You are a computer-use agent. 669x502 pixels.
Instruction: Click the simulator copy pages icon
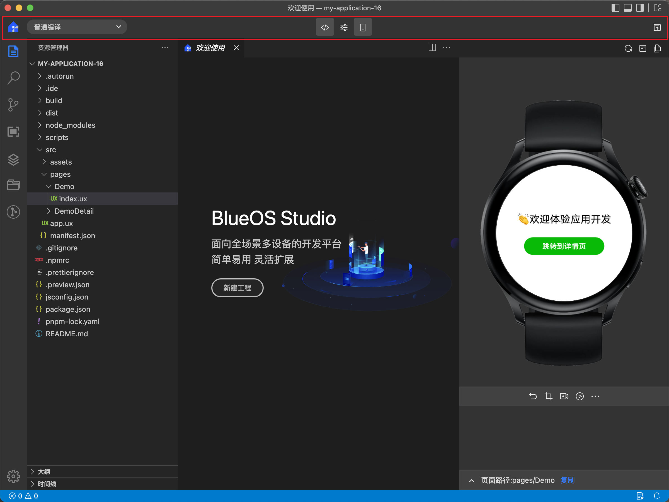coord(657,49)
